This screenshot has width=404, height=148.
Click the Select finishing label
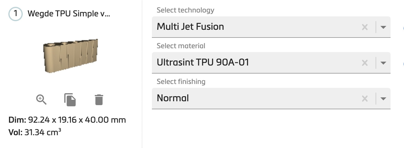tap(181, 82)
